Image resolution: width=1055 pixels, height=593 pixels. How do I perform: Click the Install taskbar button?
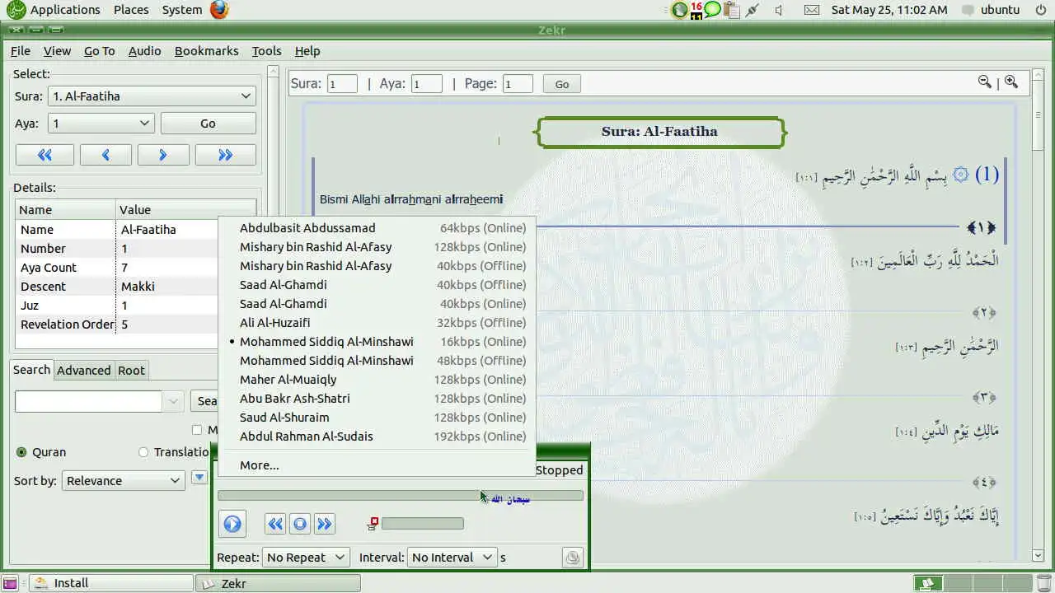111,583
